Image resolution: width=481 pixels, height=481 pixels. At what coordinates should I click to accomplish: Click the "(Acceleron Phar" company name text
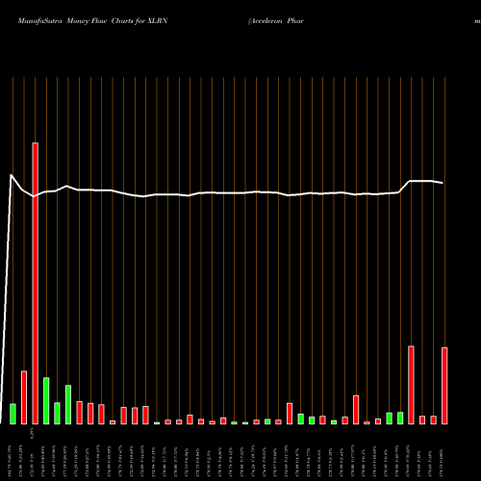point(276,21)
